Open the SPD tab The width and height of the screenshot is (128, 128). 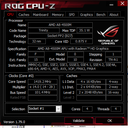point(72,15)
